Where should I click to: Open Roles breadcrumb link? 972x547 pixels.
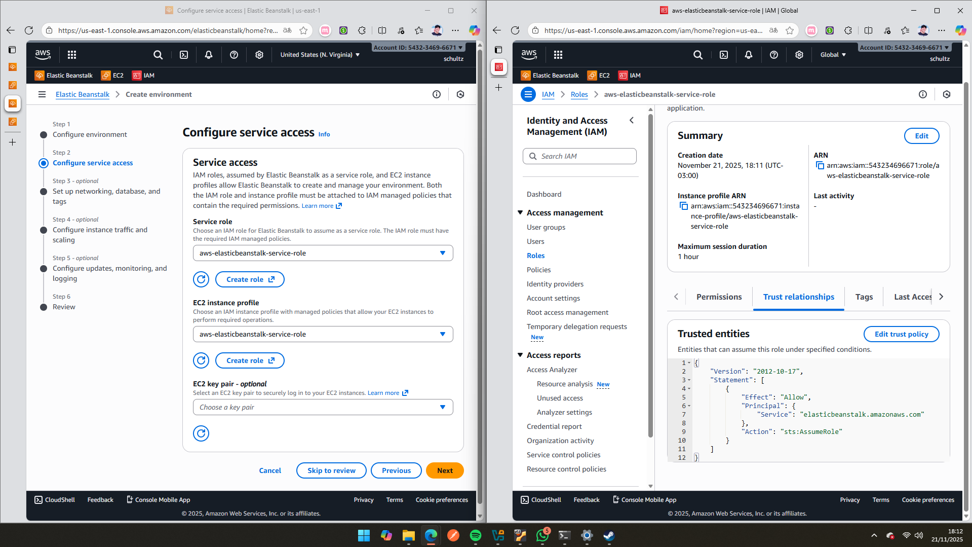click(x=579, y=94)
